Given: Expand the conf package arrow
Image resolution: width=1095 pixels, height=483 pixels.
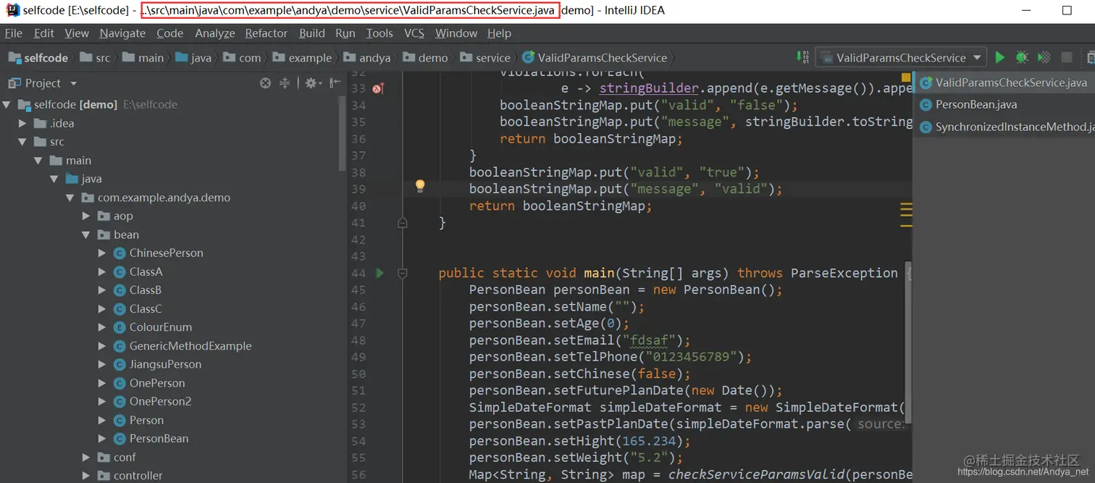Looking at the screenshot, I should 86,458.
